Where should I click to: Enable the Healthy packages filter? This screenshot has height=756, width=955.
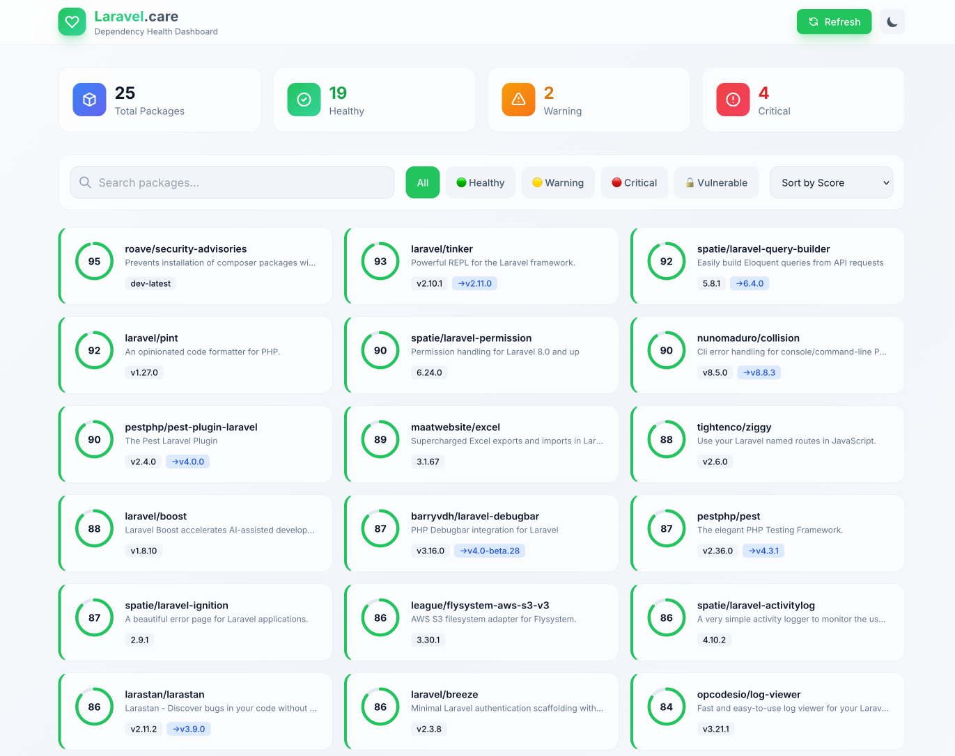click(481, 182)
